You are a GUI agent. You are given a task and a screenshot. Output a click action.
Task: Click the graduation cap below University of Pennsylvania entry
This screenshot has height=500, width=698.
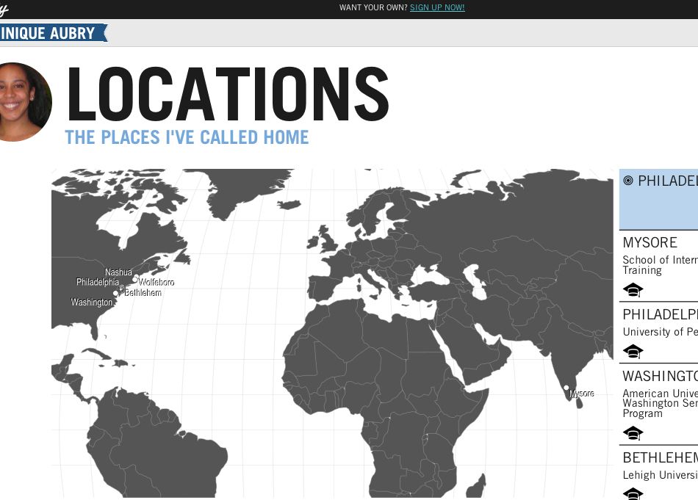click(x=633, y=352)
